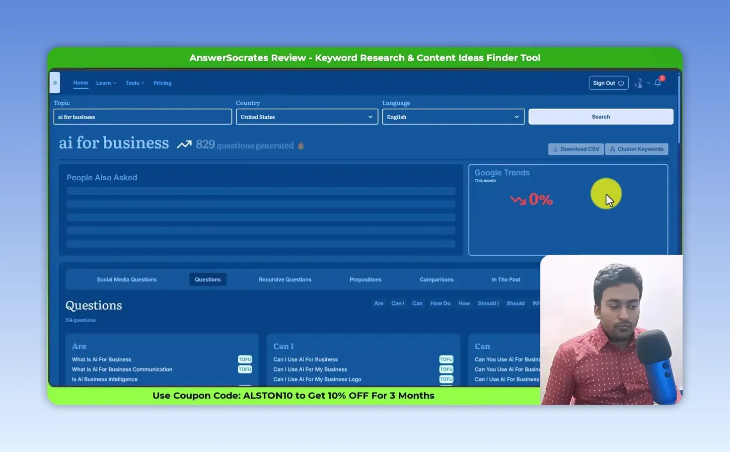This screenshot has height=452, width=730.
Task: Switch to the Recursive Questions tab
Action: 285,280
